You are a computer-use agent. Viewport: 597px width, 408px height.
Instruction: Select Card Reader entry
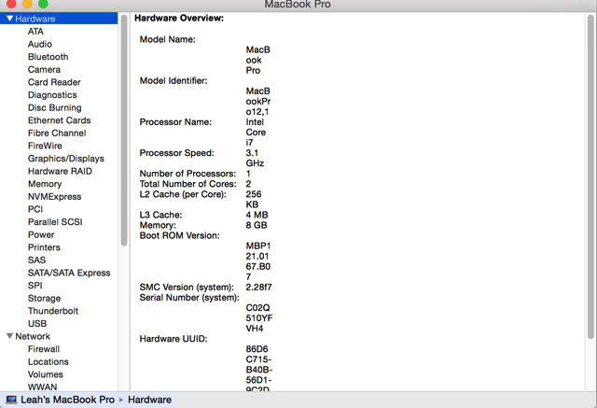pos(54,82)
